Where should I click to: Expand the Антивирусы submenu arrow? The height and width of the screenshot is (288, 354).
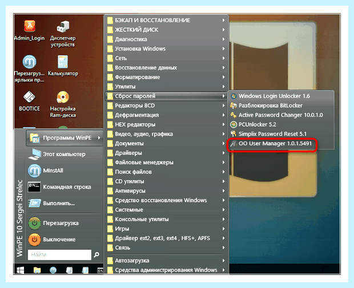tap(223, 191)
